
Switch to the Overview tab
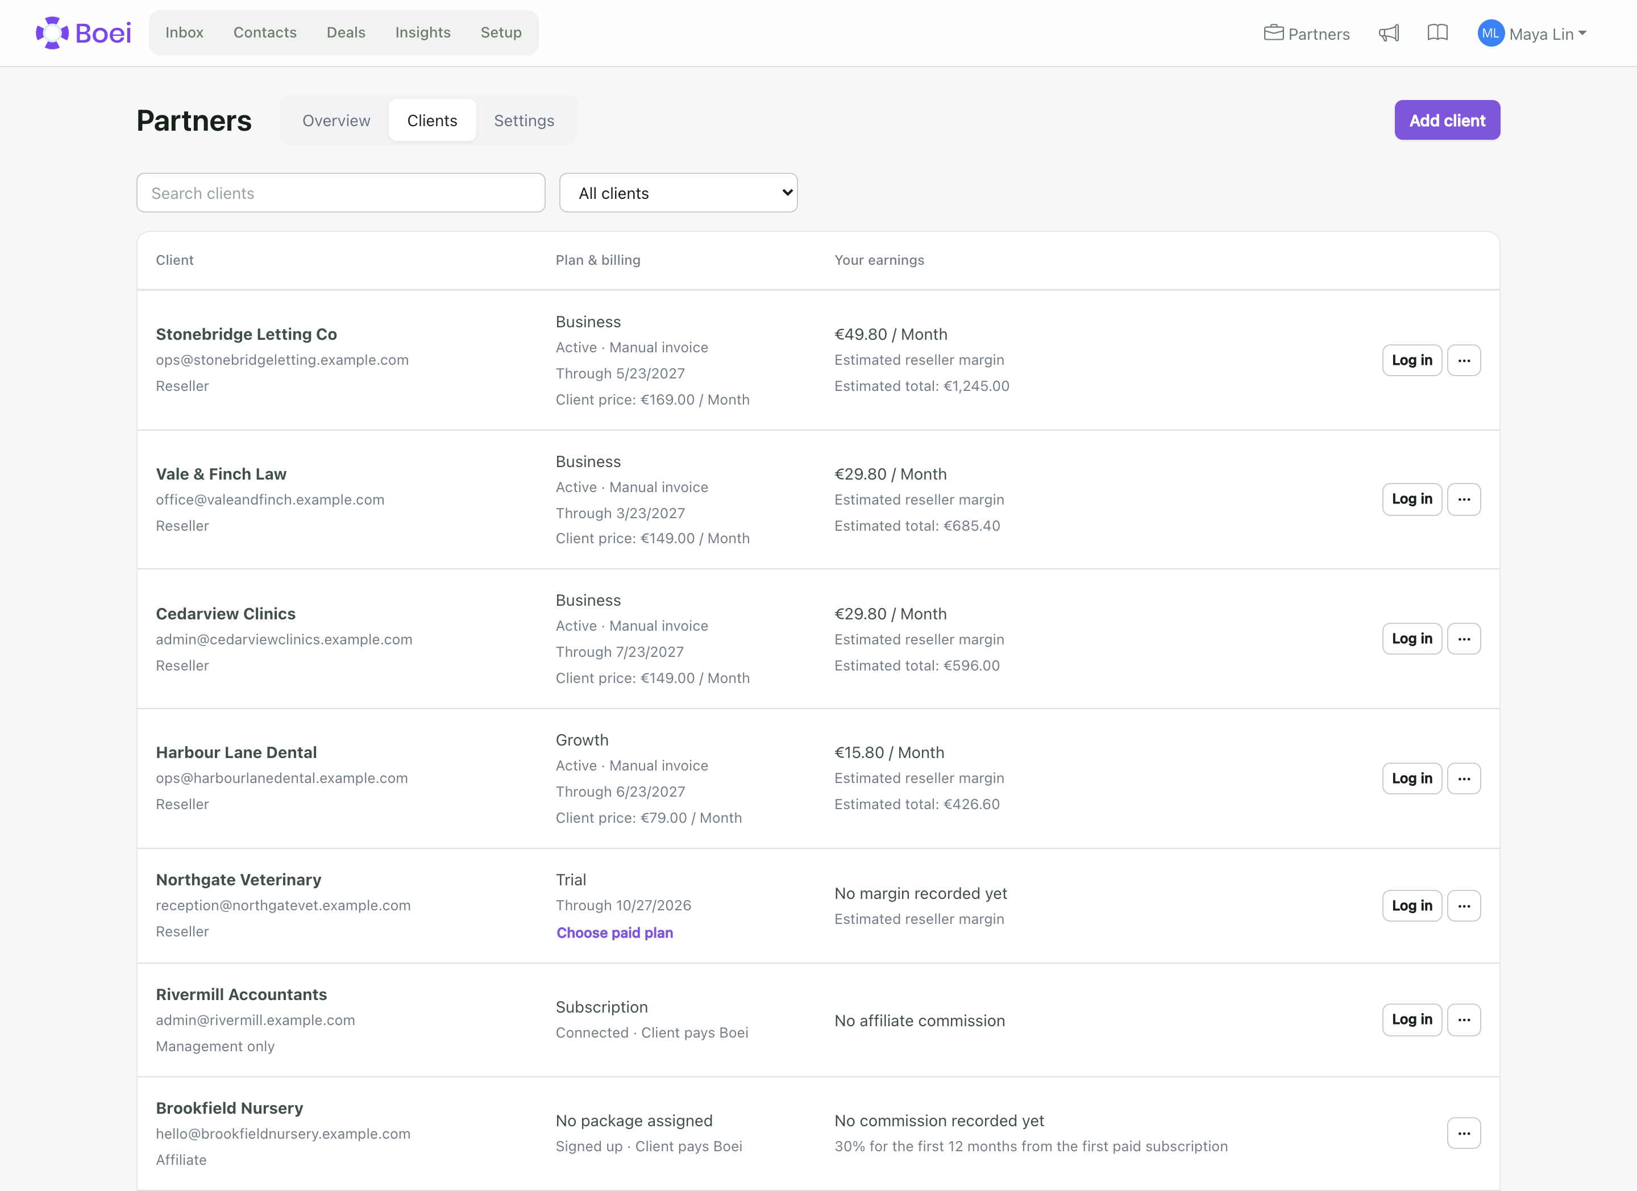pyautogui.click(x=336, y=120)
